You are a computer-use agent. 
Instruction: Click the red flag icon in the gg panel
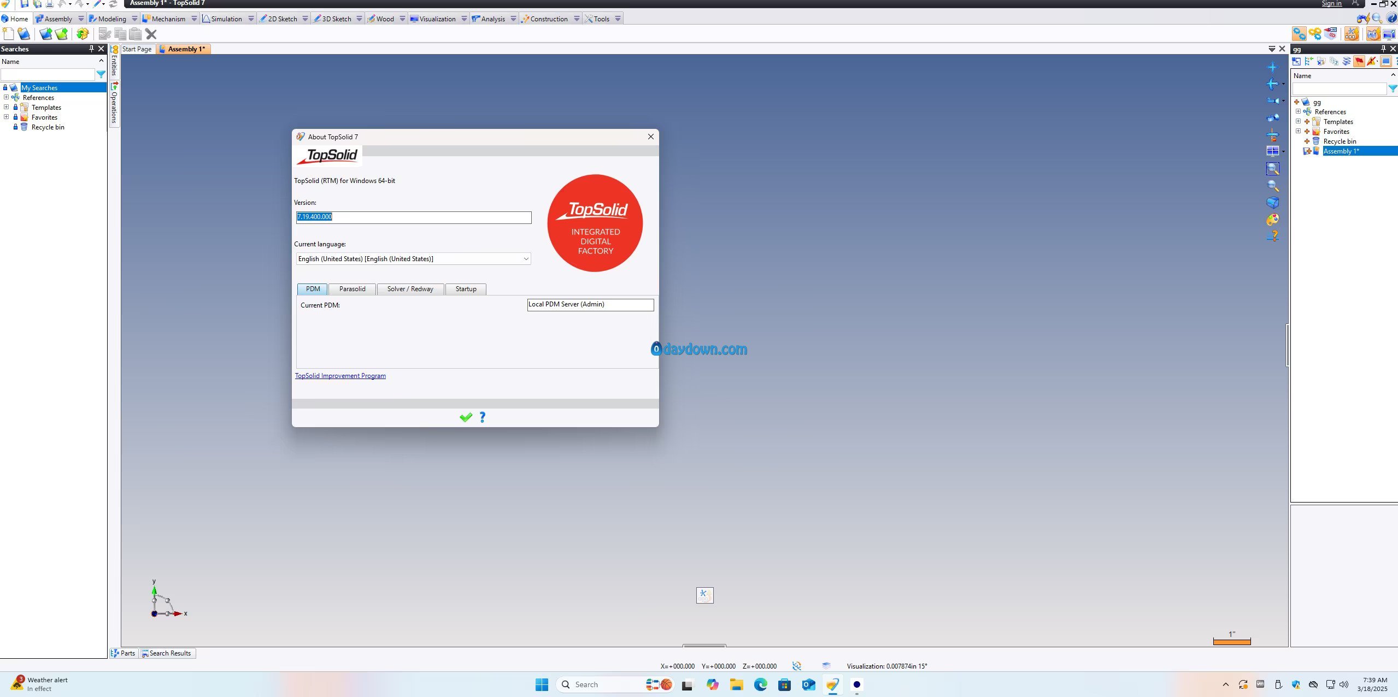[x=1359, y=61]
